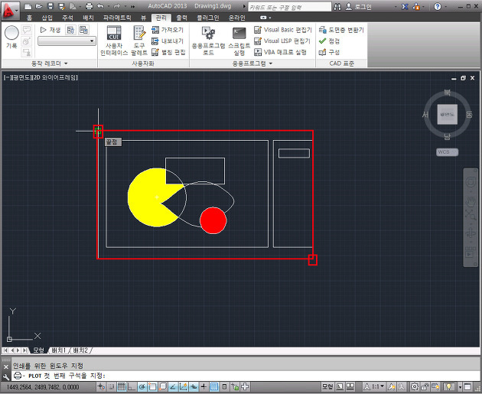Open command line customize wrench icon
This screenshot has height=394, width=482.
pyautogui.click(x=6, y=377)
